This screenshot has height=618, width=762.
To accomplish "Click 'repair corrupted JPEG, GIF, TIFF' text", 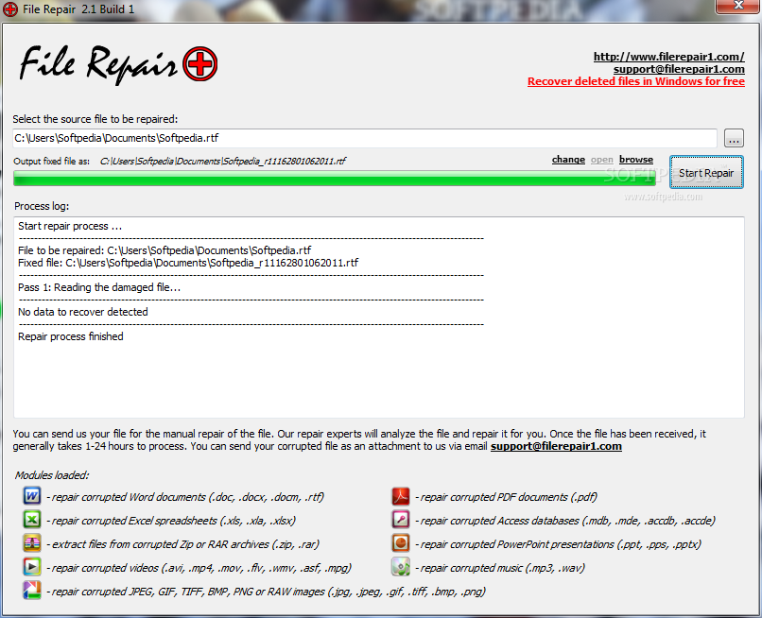I will click(x=267, y=592).
